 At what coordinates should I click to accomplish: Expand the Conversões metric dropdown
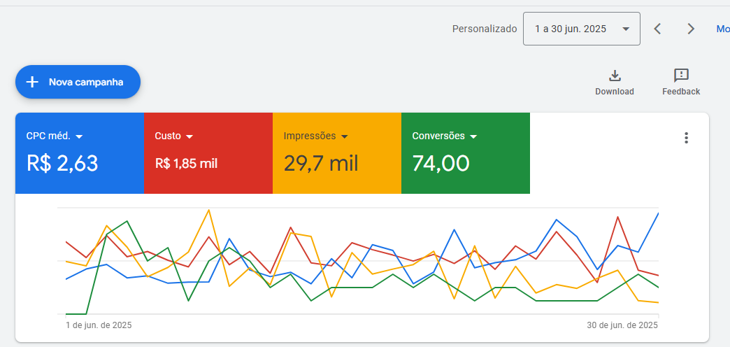point(473,136)
